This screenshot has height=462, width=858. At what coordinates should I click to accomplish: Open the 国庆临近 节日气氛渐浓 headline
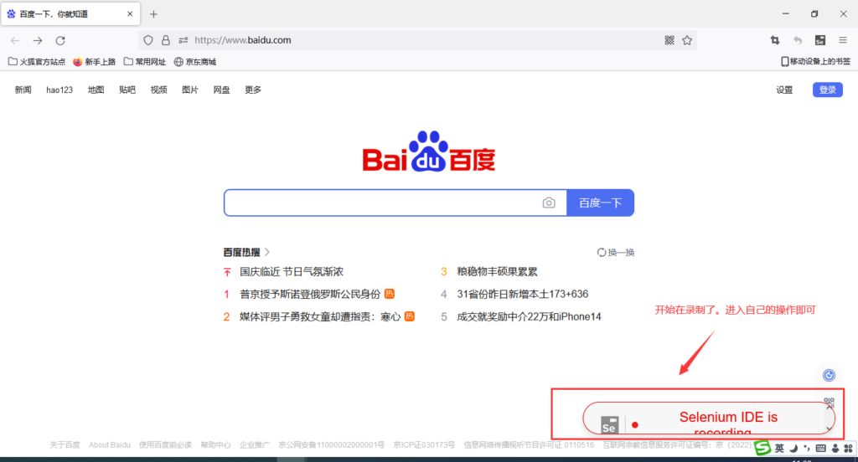[291, 272]
